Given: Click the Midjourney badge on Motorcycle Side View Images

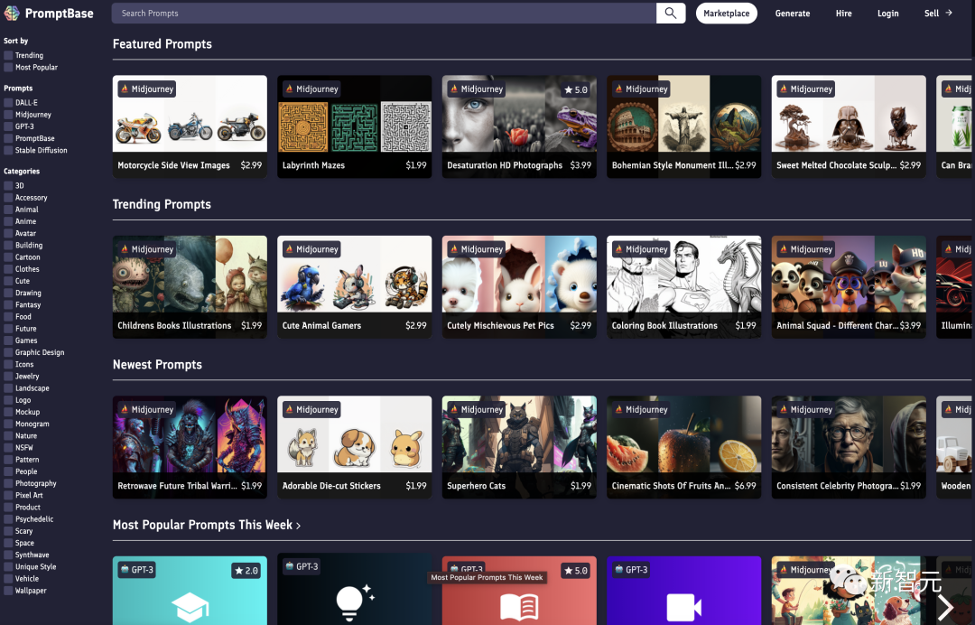Looking at the screenshot, I should pyautogui.click(x=147, y=89).
